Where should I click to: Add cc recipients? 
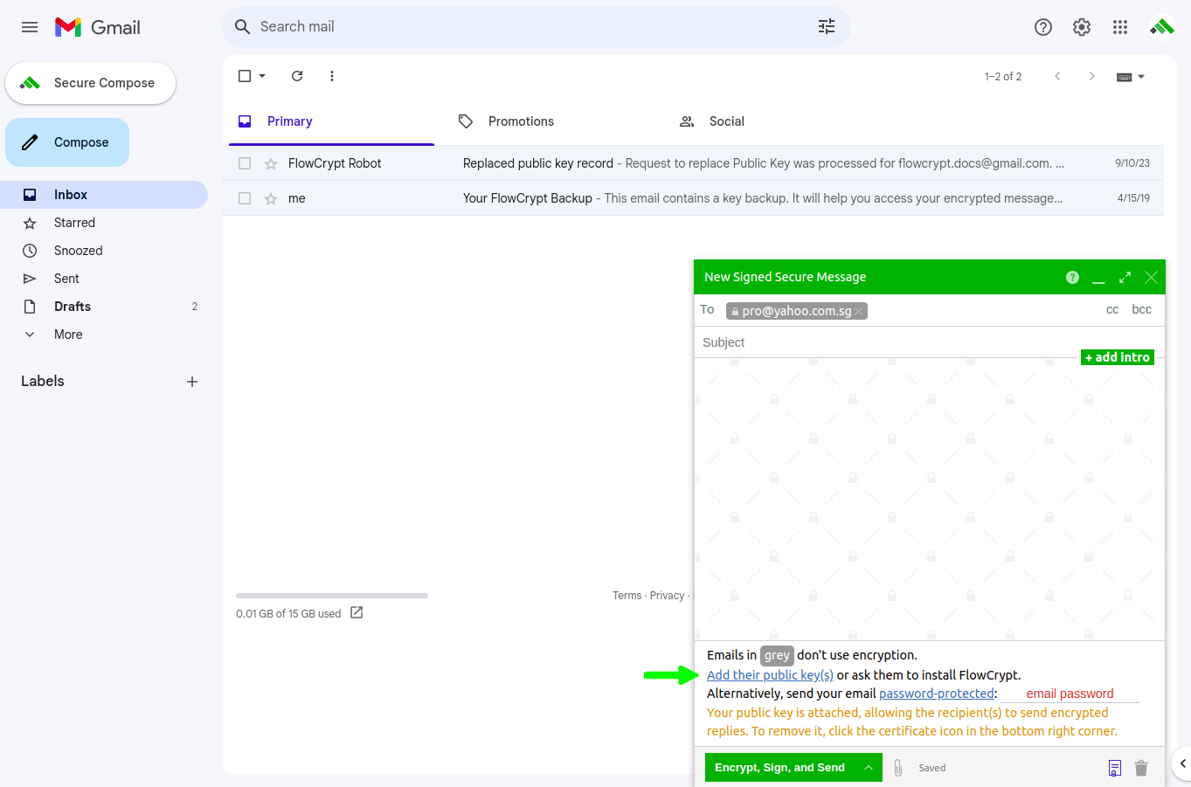click(1112, 310)
